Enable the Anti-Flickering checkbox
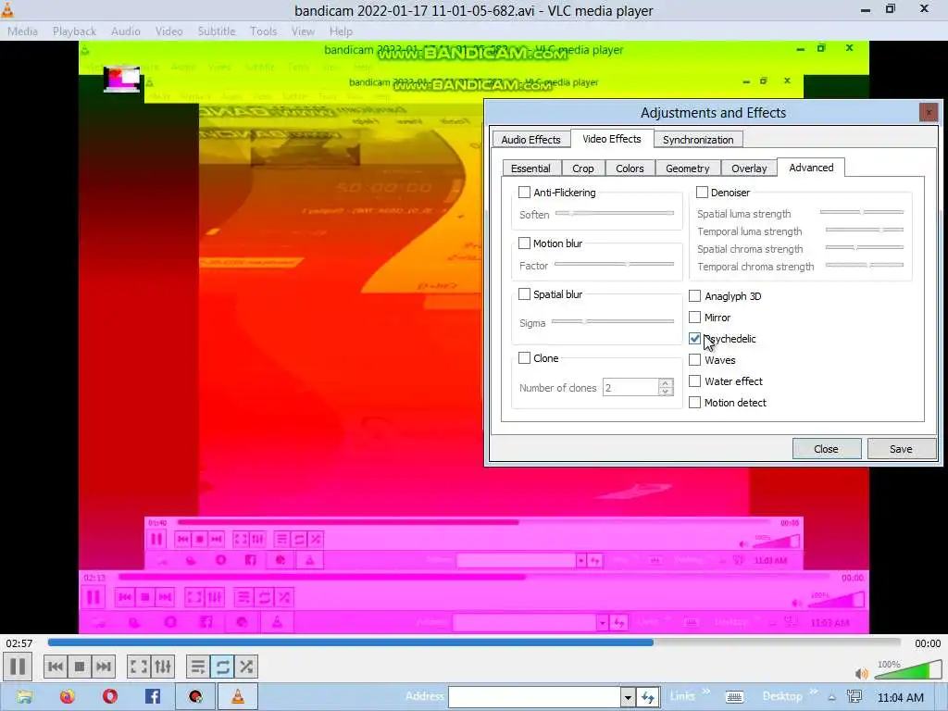The image size is (948, 711). [x=524, y=193]
